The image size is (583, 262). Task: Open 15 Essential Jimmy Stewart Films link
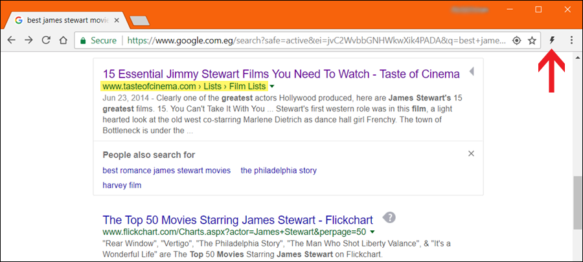tap(281, 74)
